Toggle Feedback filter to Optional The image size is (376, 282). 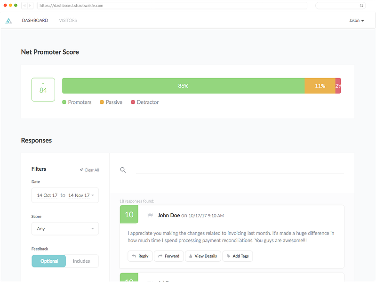pos(48,261)
